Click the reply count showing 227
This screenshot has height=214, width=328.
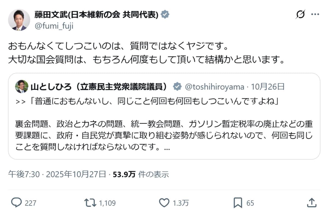point(30,203)
